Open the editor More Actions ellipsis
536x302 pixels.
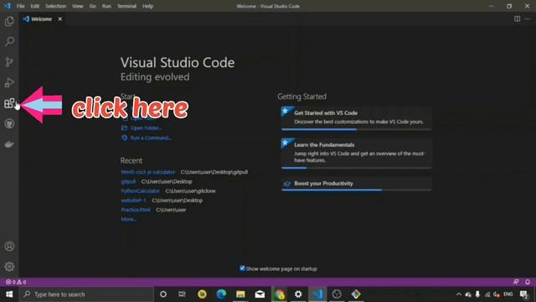(528, 18)
